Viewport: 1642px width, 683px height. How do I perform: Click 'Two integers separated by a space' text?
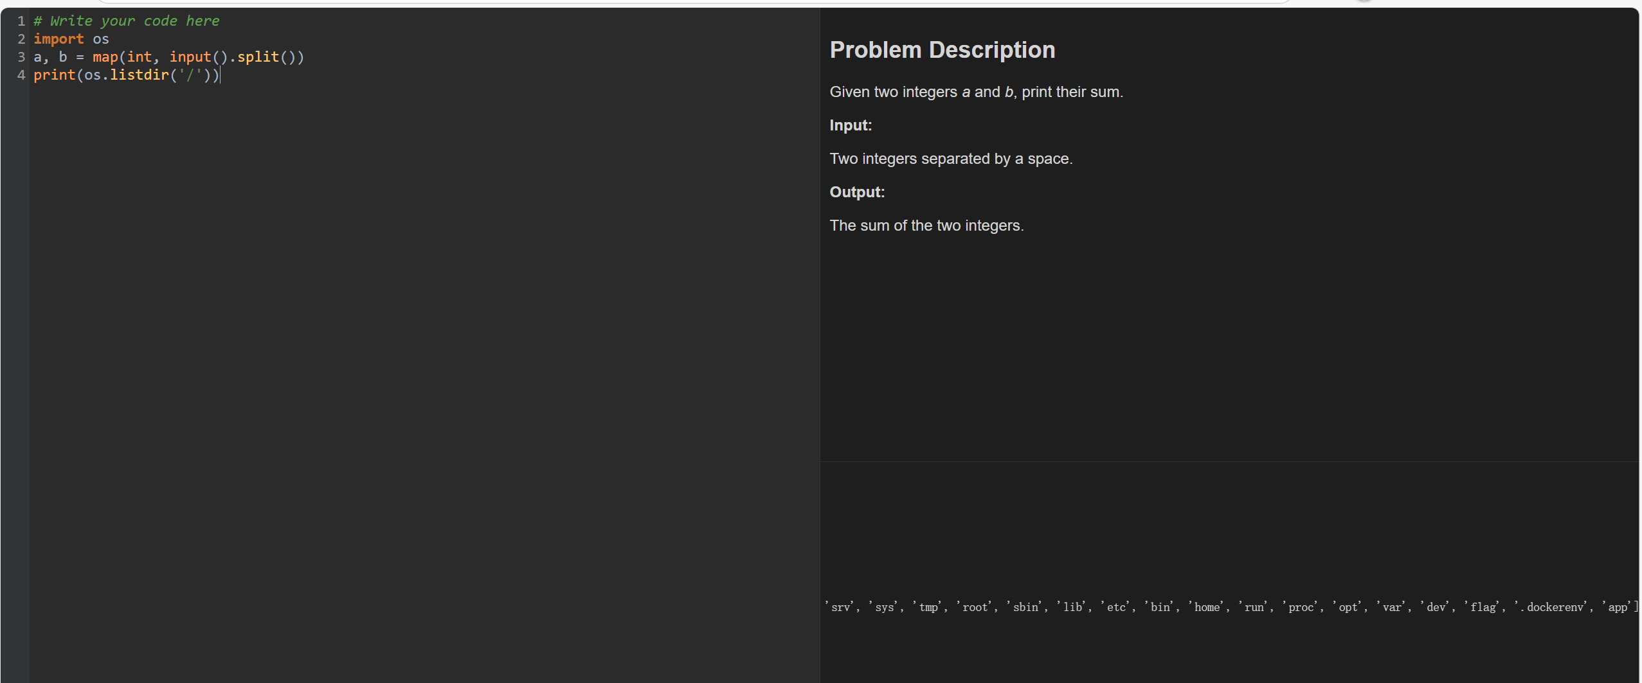tap(950, 159)
